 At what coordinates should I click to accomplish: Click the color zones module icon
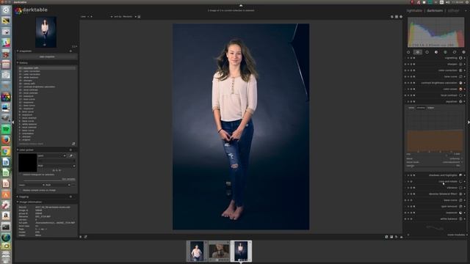(460, 89)
